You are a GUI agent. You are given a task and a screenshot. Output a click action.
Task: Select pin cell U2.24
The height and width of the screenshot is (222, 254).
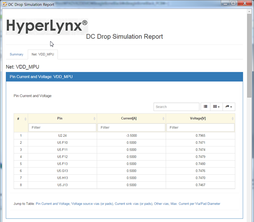[x=62, y=135]
